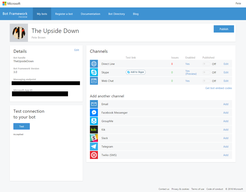The width and height of the screenshot is (246, 192).
Task: Open Get bot embed codes link
Action: click(218, 88)
